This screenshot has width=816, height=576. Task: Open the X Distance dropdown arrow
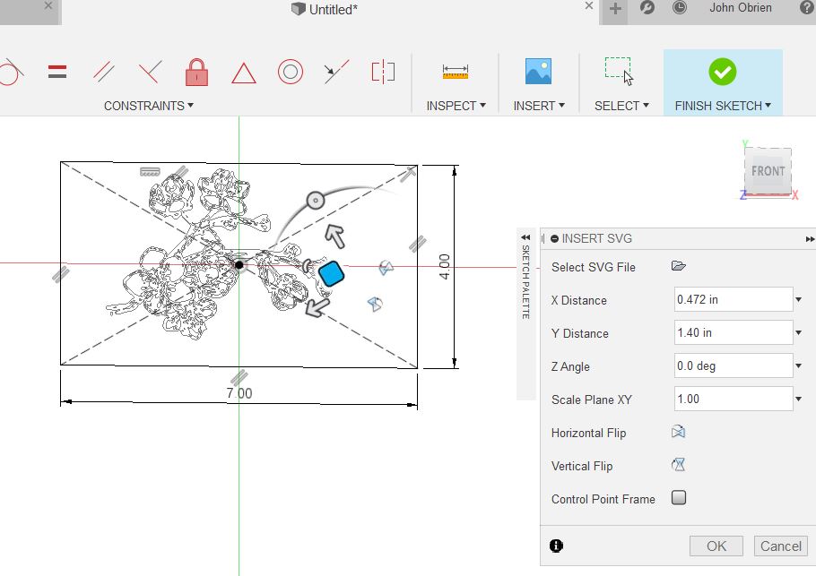click(799, 299)
